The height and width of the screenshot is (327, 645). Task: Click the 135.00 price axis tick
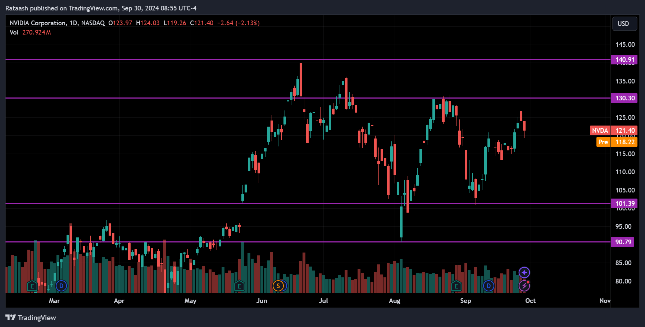click(x=625, y=81)
